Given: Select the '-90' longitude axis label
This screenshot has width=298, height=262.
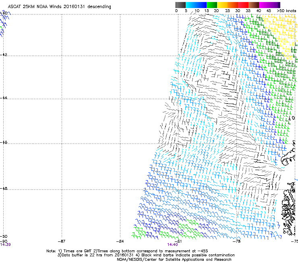Looking at the screenshot, I should 4,241.
